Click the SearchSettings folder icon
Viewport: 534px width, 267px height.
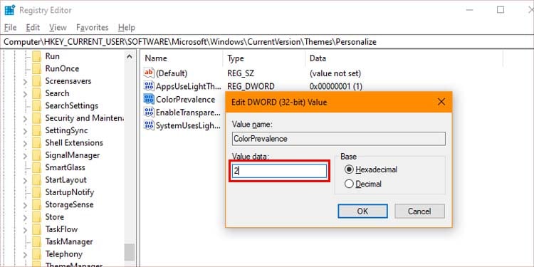(36, 105)
